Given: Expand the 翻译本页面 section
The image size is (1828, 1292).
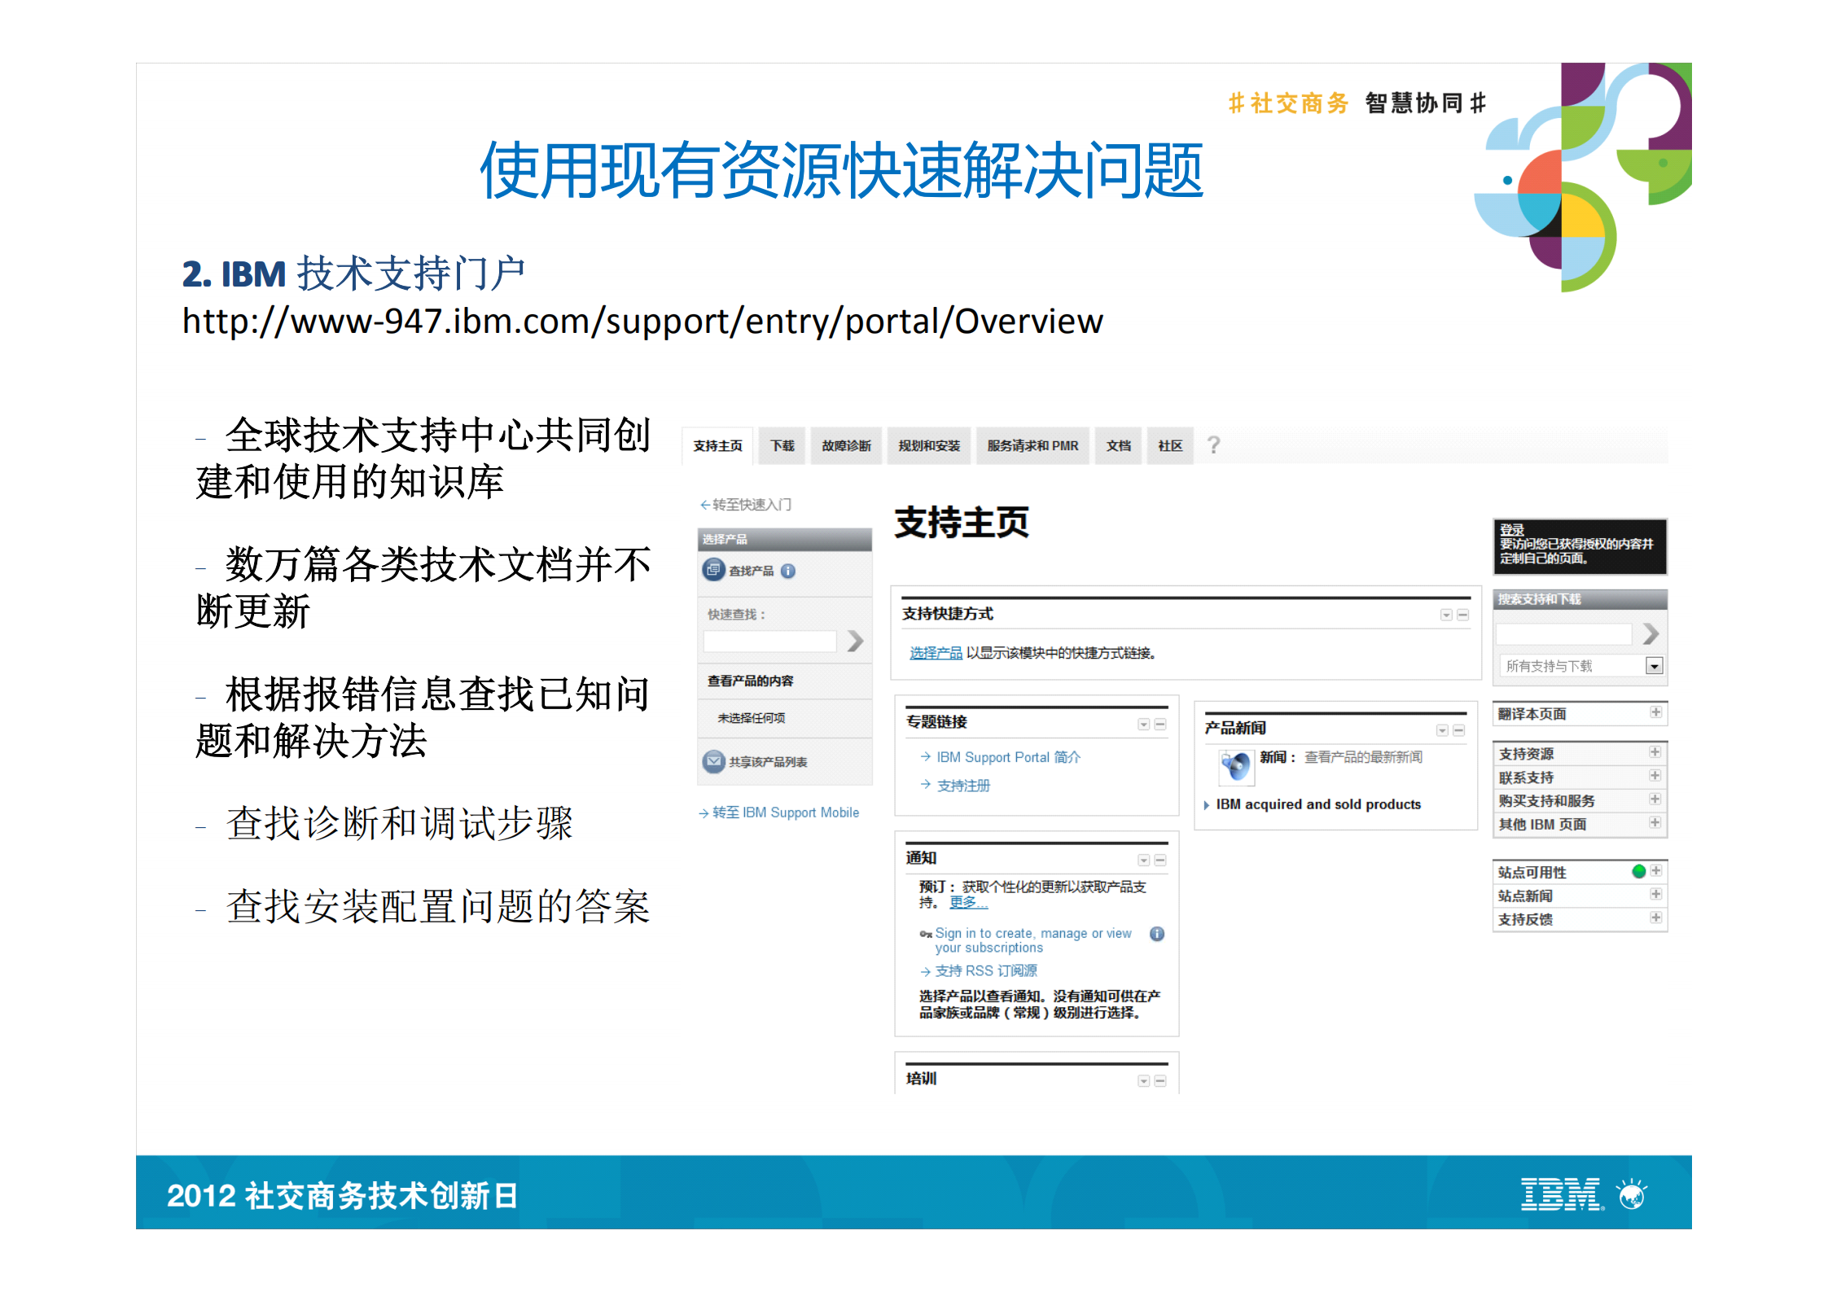Looking at the screenshot, I should click(x=1656, y=712).
